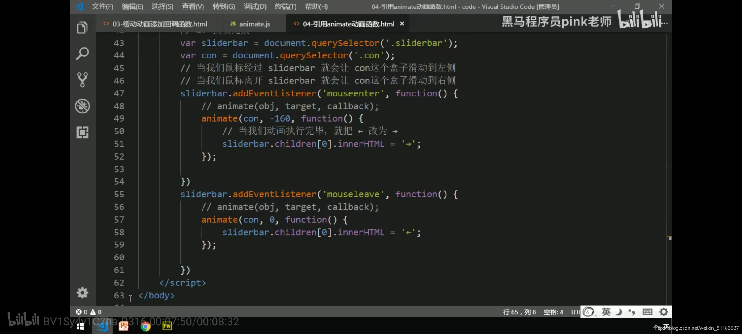Toggle IME moon half-width mode icon
Image resolution: width=742 pixels, height=334 pixels.
[x=619, y=312]
